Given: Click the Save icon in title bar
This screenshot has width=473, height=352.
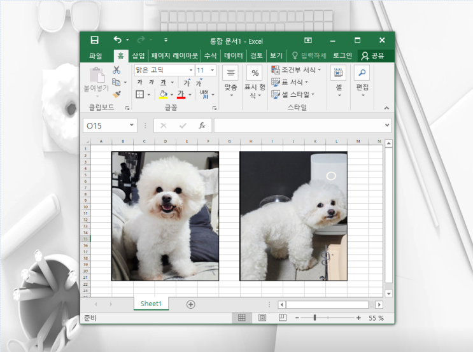Looking at the screenshot, I should [x=94, y=40].
